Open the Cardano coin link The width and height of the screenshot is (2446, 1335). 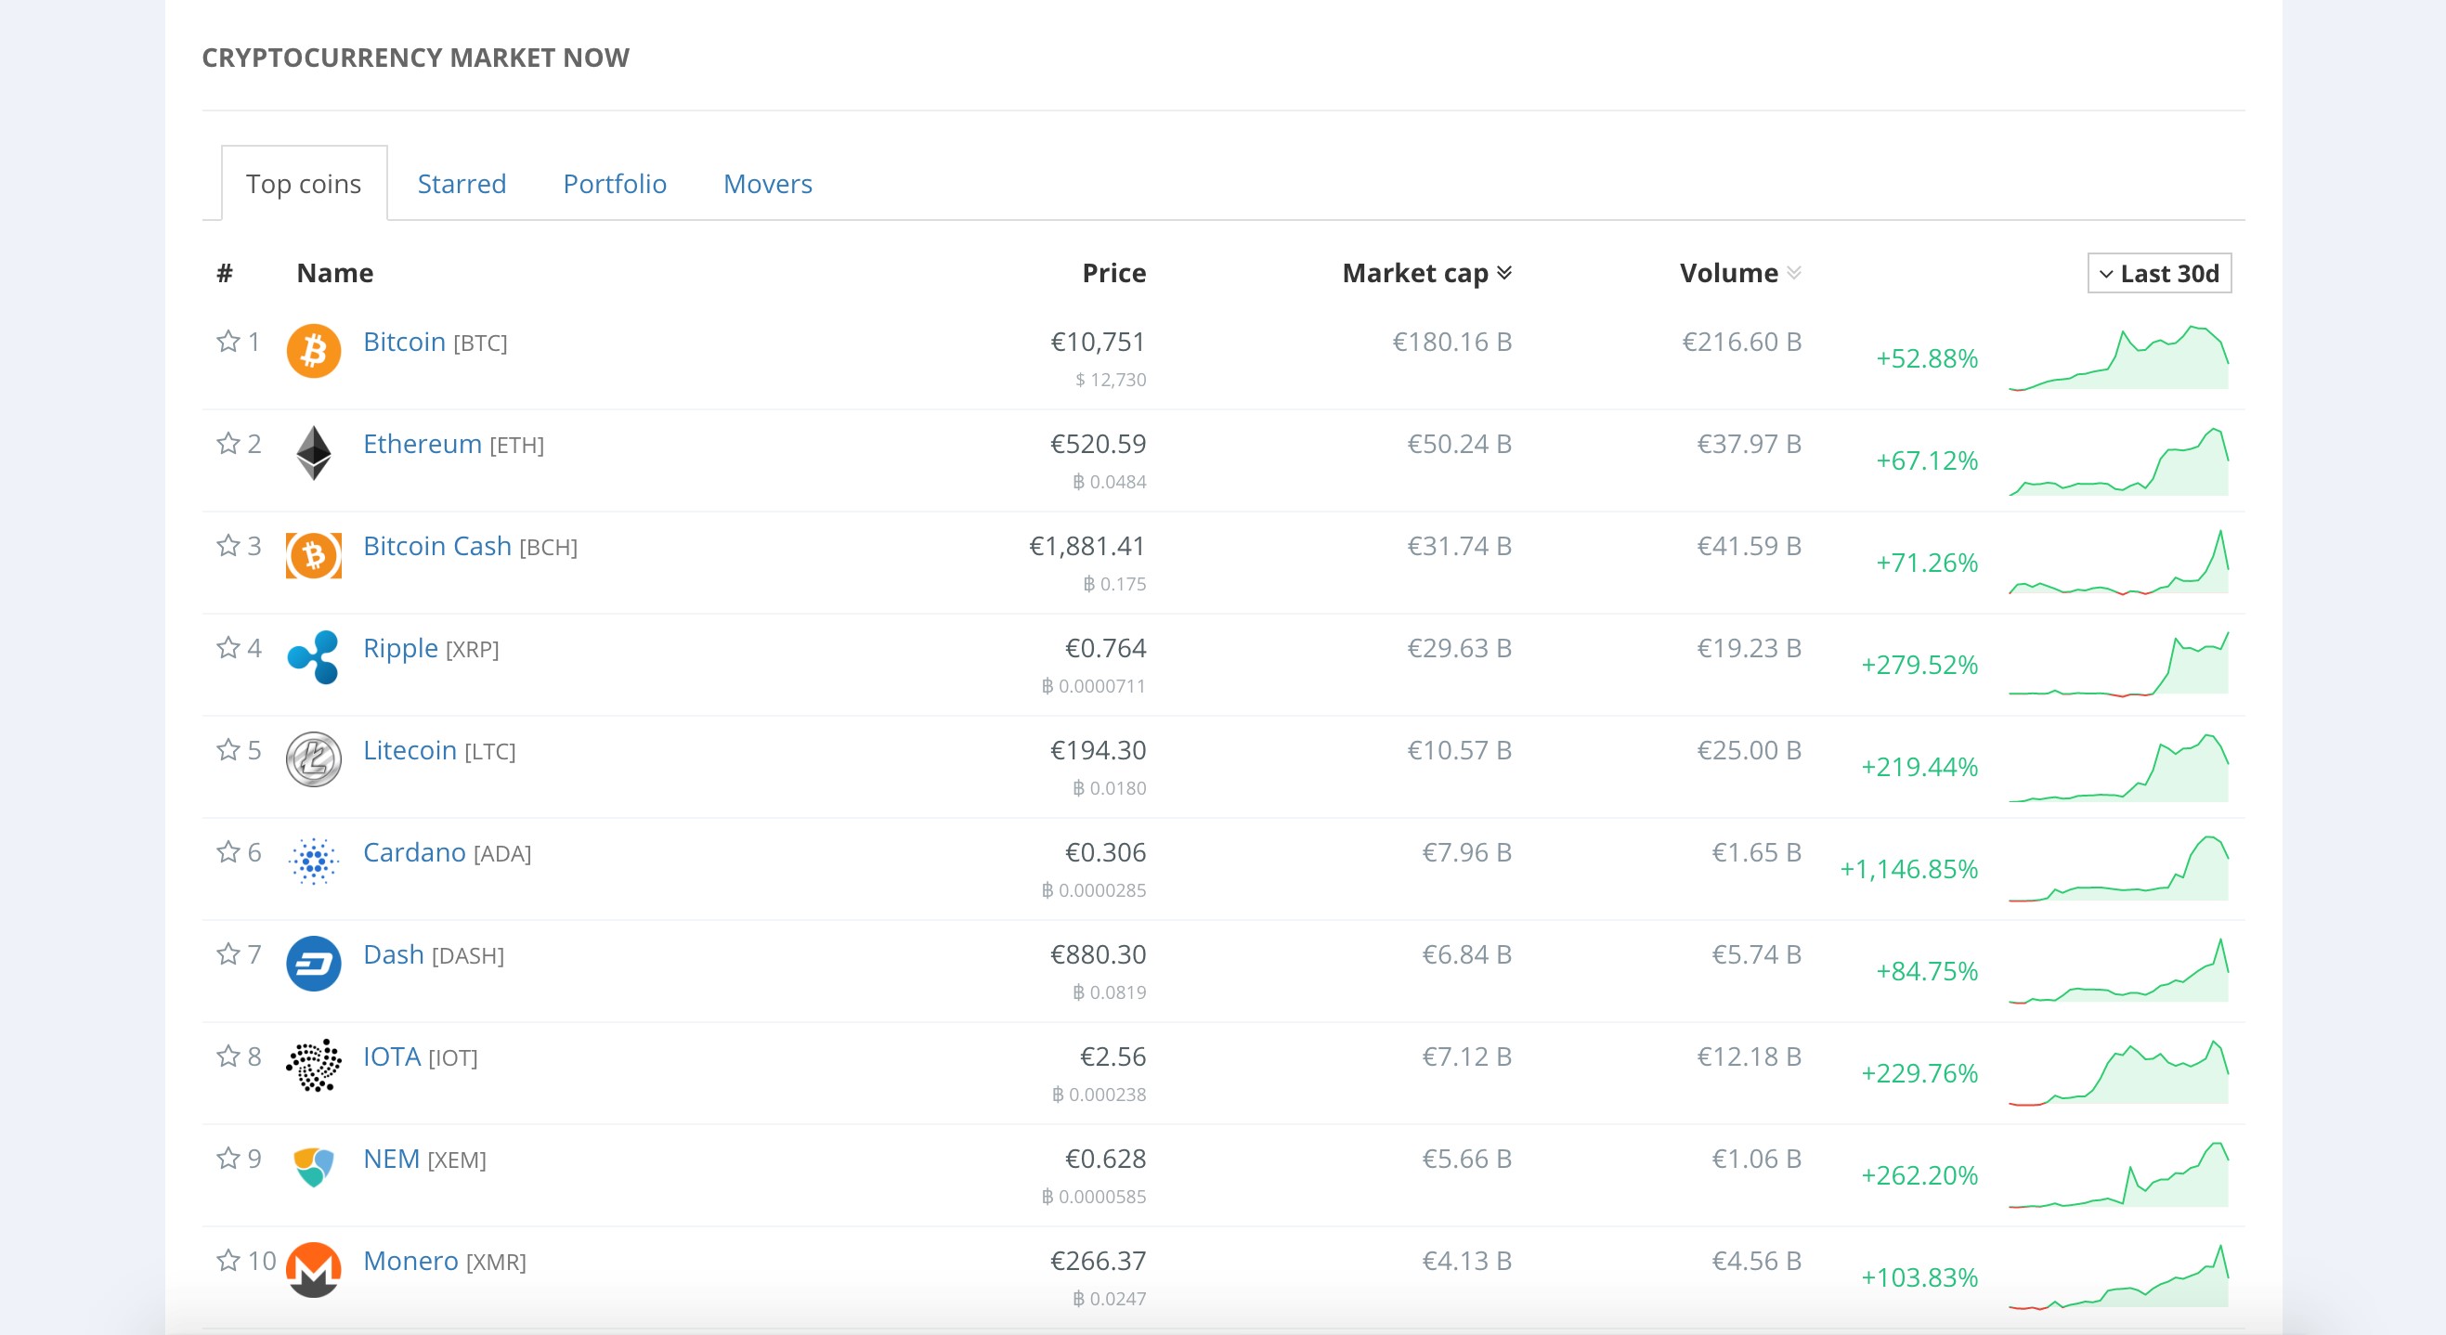(415, 852)
